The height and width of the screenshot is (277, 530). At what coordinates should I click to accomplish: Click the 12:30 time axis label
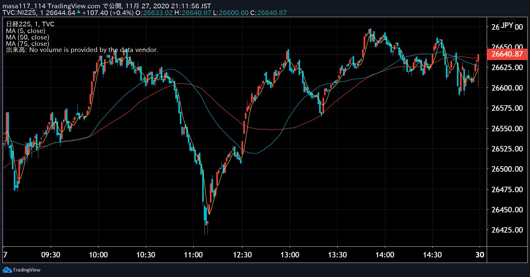[x=242, y=255]
